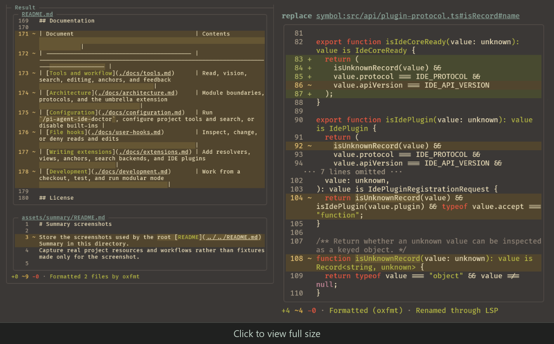Screen dimensions: 554x344
Task: Click the highlighted isUnknownRecord on line 104
Action: [x=387, y=198]
